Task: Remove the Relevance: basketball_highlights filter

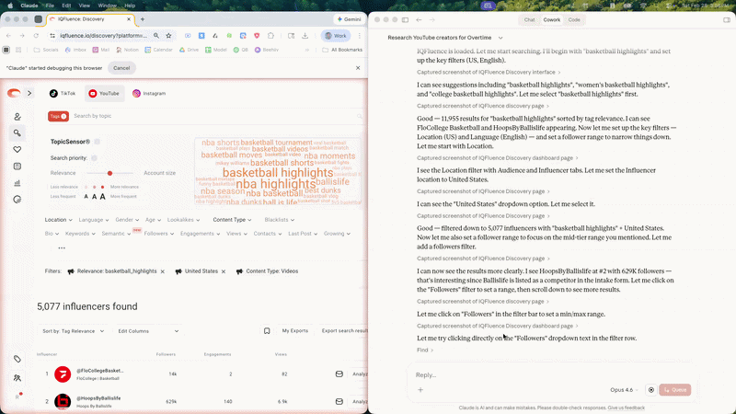Action: pyautogui.click(x=163, y=271)
